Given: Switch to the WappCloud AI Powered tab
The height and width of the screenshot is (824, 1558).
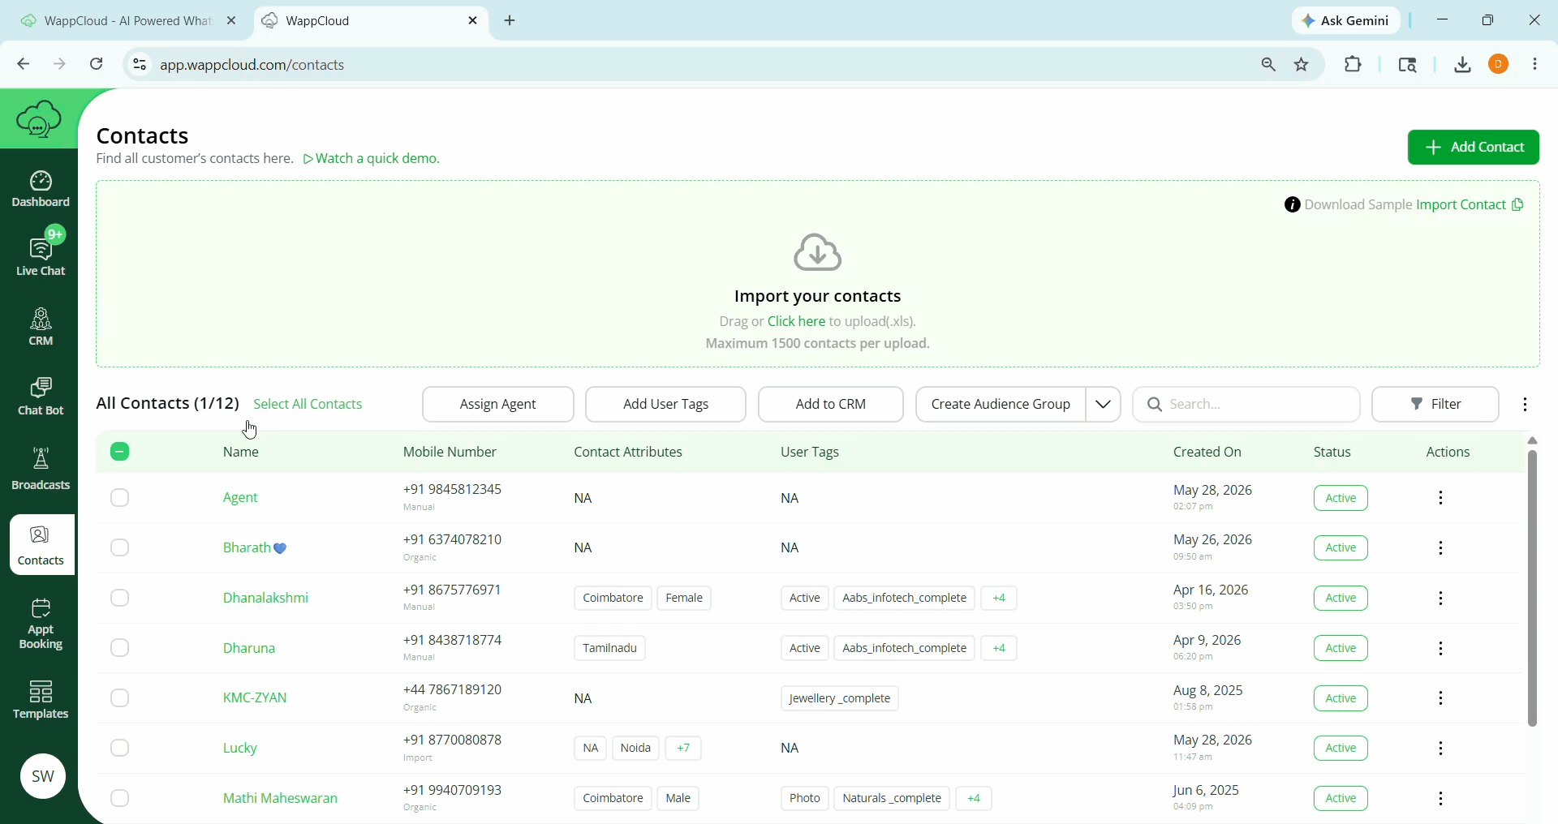Looking at the screenshot, I should click(x=128, y=21).
